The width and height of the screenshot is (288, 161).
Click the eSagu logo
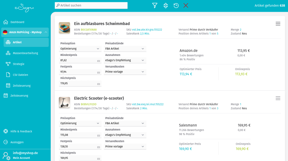pos(24,8)
